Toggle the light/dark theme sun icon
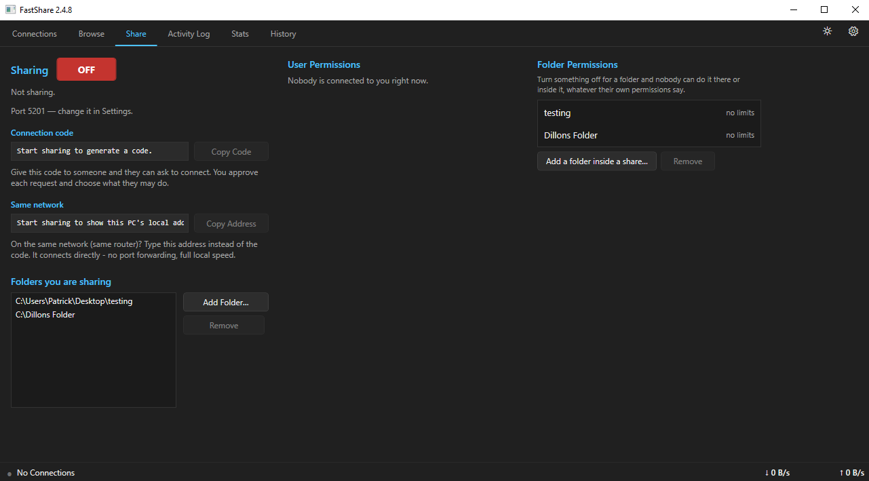 827,31
